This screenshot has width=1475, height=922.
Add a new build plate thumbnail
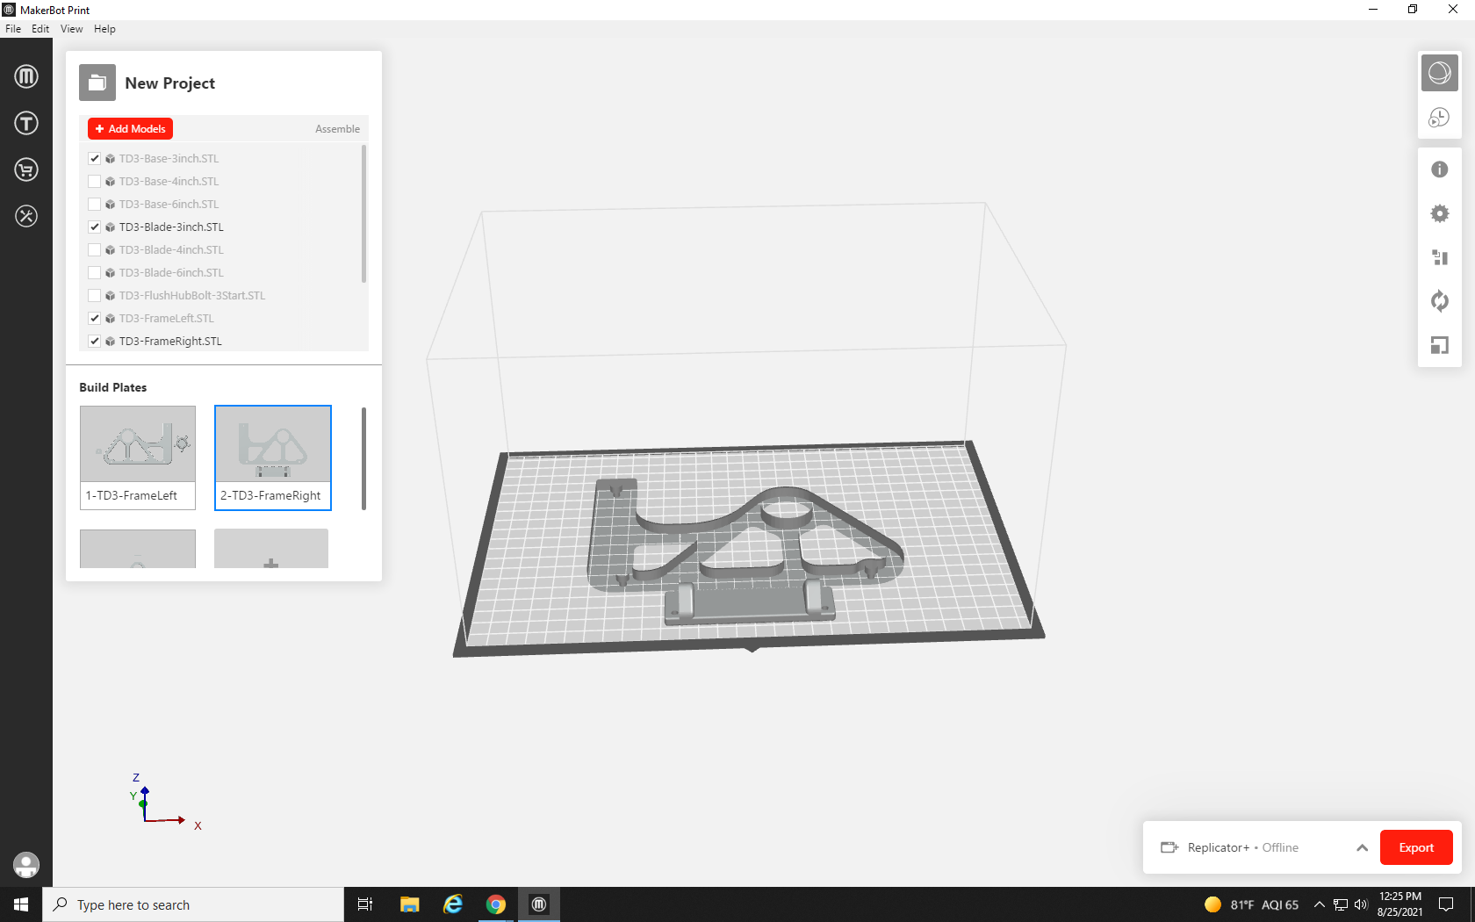click(x=271, y=549)
